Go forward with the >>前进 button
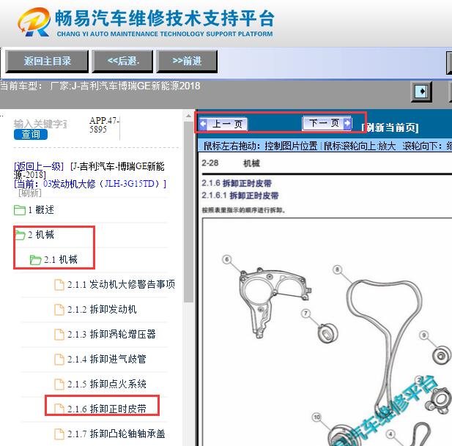Viewport: 452px width, 446px height. coord(187,62)
